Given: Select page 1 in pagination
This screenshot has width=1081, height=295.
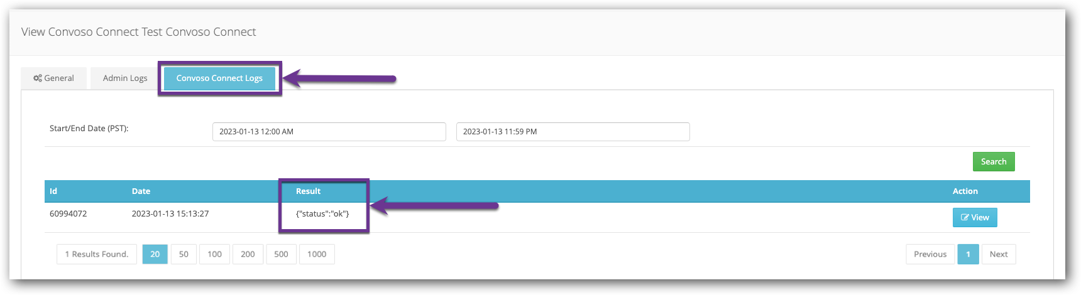Looking at the screenshot, I should tap(968, 254).
